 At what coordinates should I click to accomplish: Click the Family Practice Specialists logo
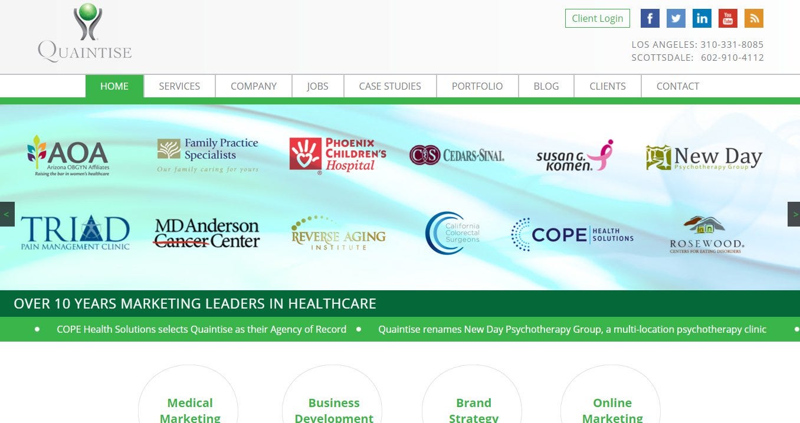[208, 155]
